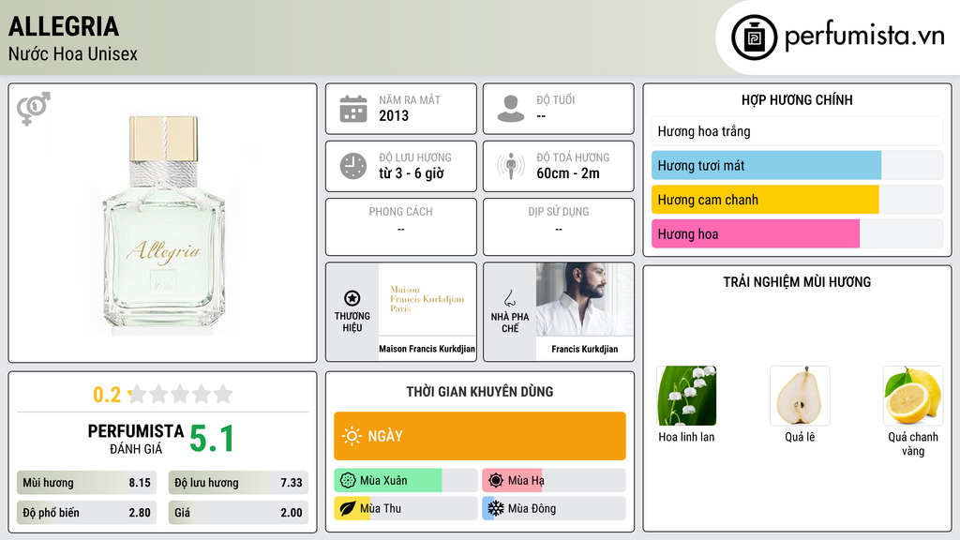Click the Phong cách card
Image resolution: width=960 pixels, height=540 pixels.
tap(401, 227)
